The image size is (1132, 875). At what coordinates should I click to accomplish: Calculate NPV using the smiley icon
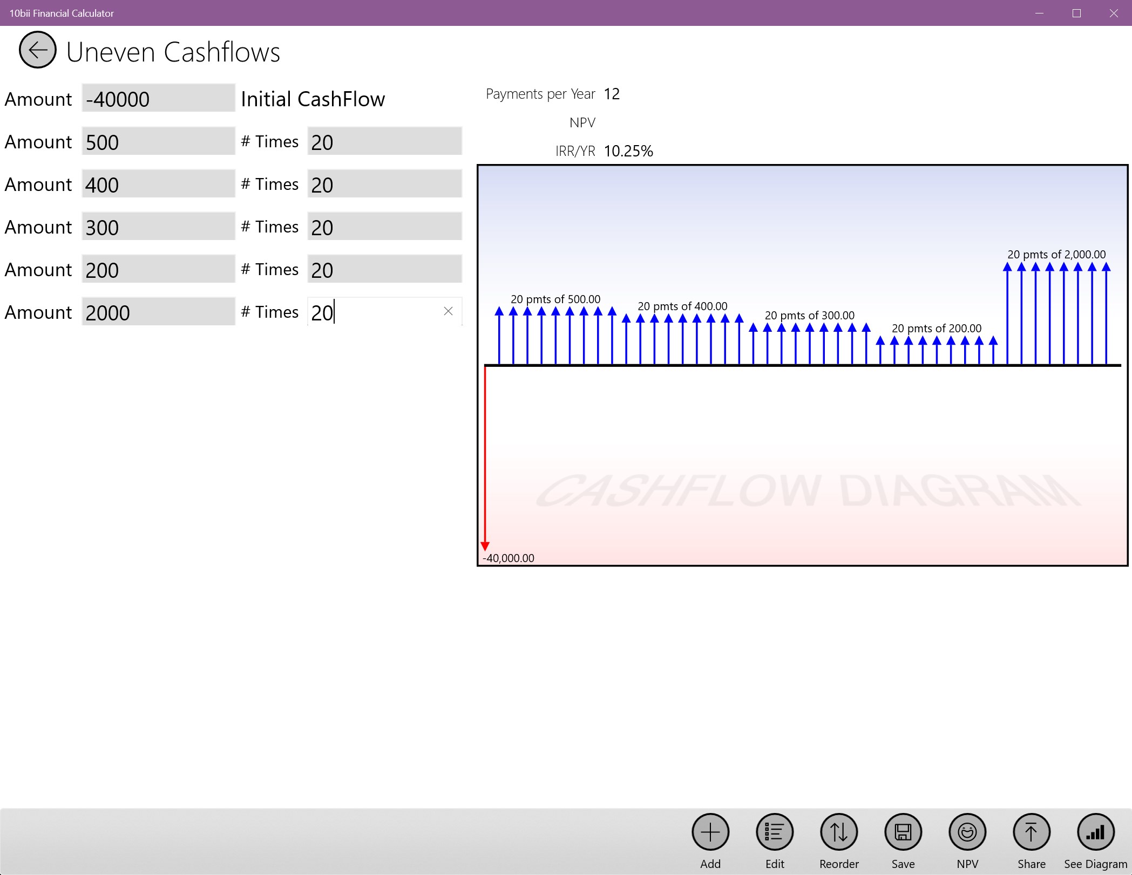967,832
